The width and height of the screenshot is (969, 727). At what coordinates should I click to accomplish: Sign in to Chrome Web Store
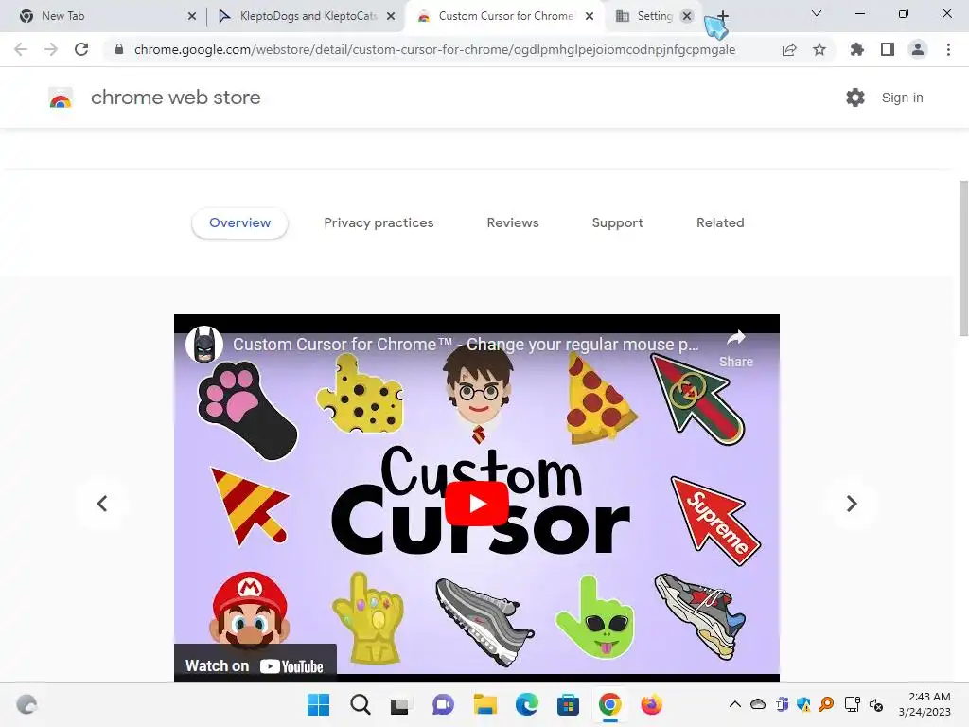click(x=902, y=98)
